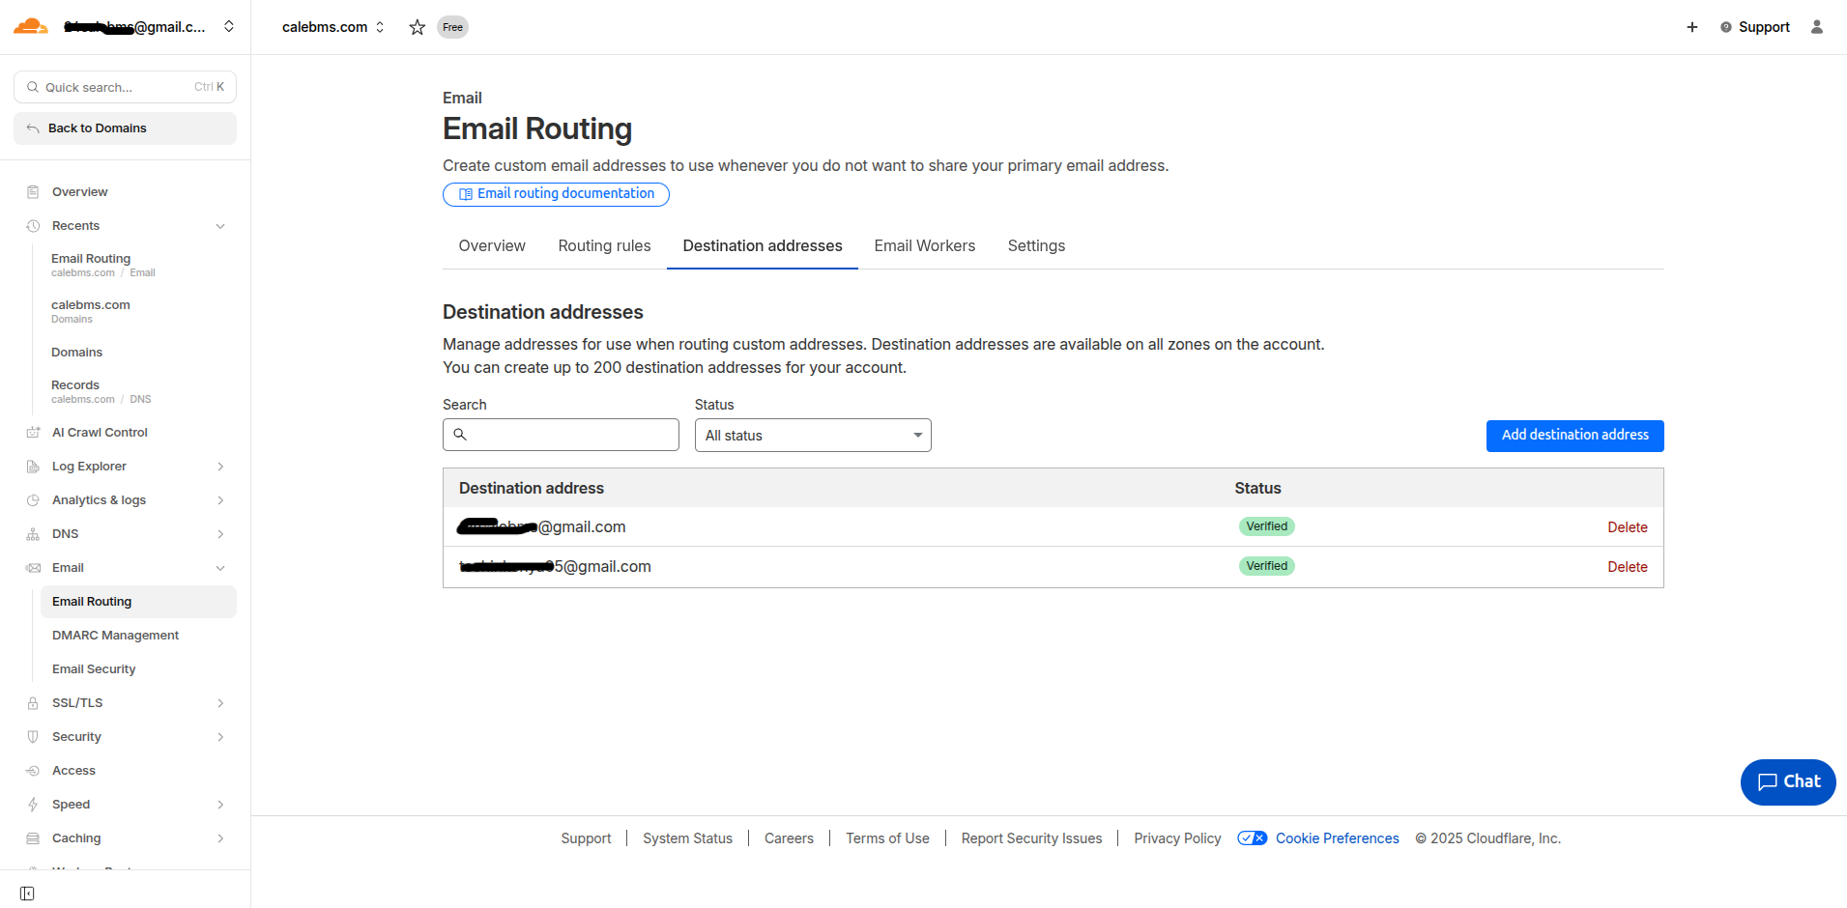Switch to the Routing rules tab
1847x908 pixels.
tap(604, 246)
